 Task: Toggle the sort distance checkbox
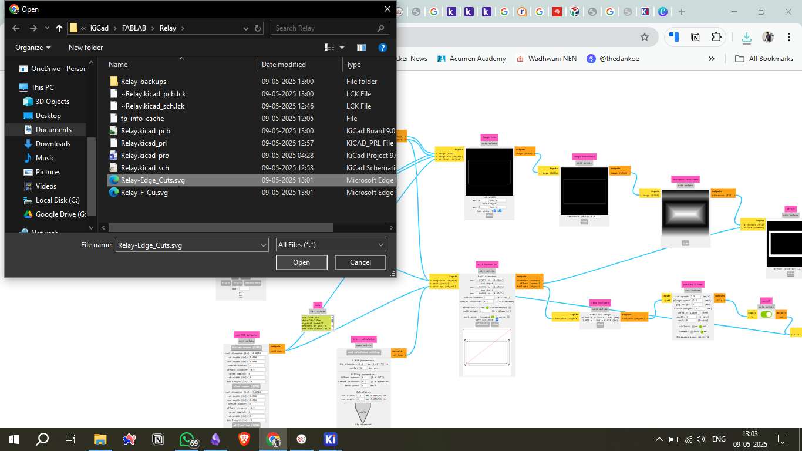(x=497, y=319)
